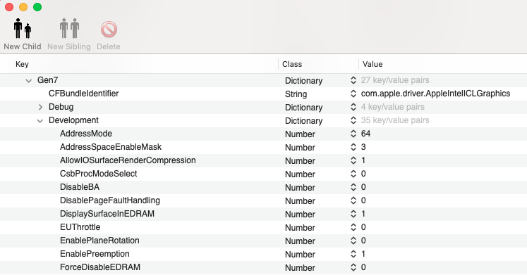527x275 pixels.
Task: Collapse the Development dictionary
Action: [x=40, y=120]
